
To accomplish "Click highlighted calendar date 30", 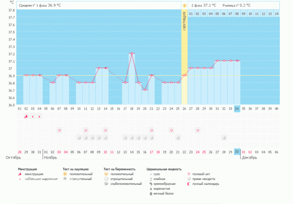I will coord(237,152).
